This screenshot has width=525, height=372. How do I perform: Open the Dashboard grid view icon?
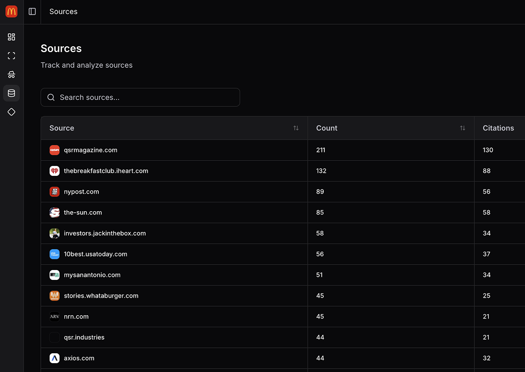click(x=11, y=37)
